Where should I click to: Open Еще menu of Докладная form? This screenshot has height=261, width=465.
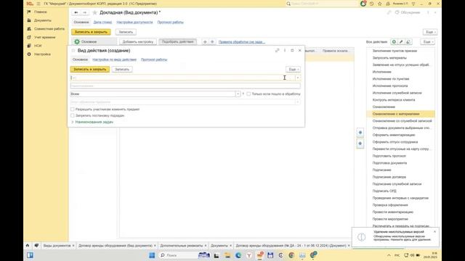[x=430, y=32]
